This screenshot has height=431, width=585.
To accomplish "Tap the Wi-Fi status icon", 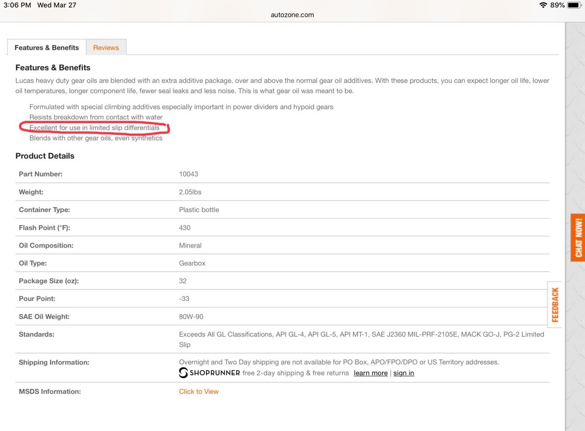I will click(543, 5).
